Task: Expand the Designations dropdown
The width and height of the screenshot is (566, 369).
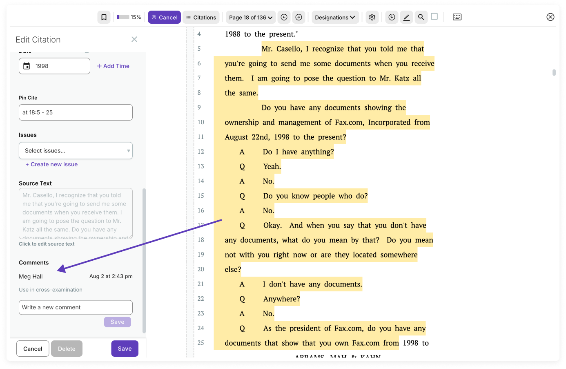Action: (x=335, y=17)
